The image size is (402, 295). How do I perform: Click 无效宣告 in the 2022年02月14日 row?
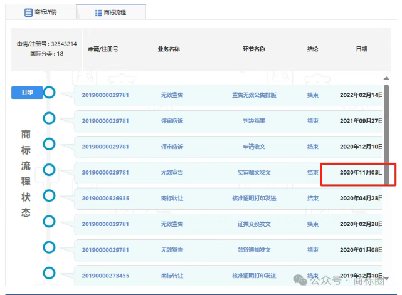pos(172,95)
